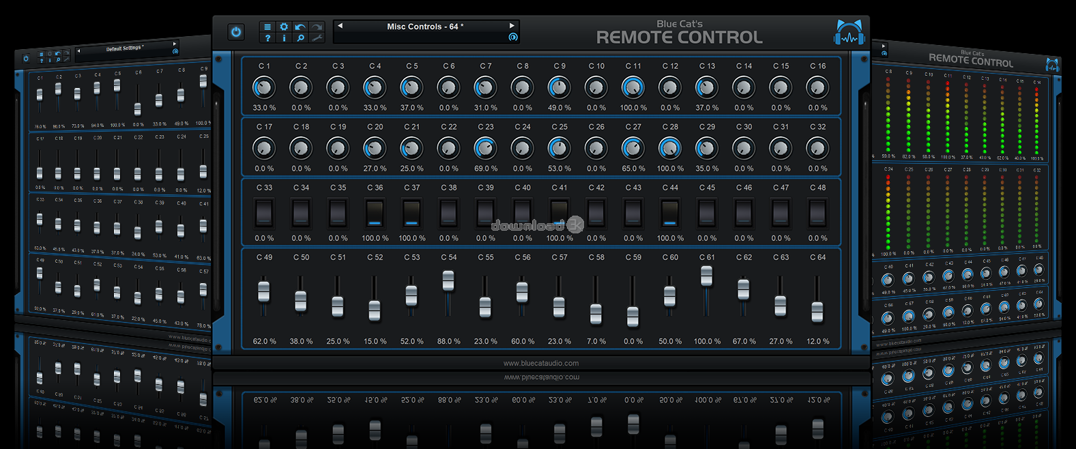This screenshot has width=1076, height=449.
Task: Click the C 9 knob
Action: click(x=559, y=87)
